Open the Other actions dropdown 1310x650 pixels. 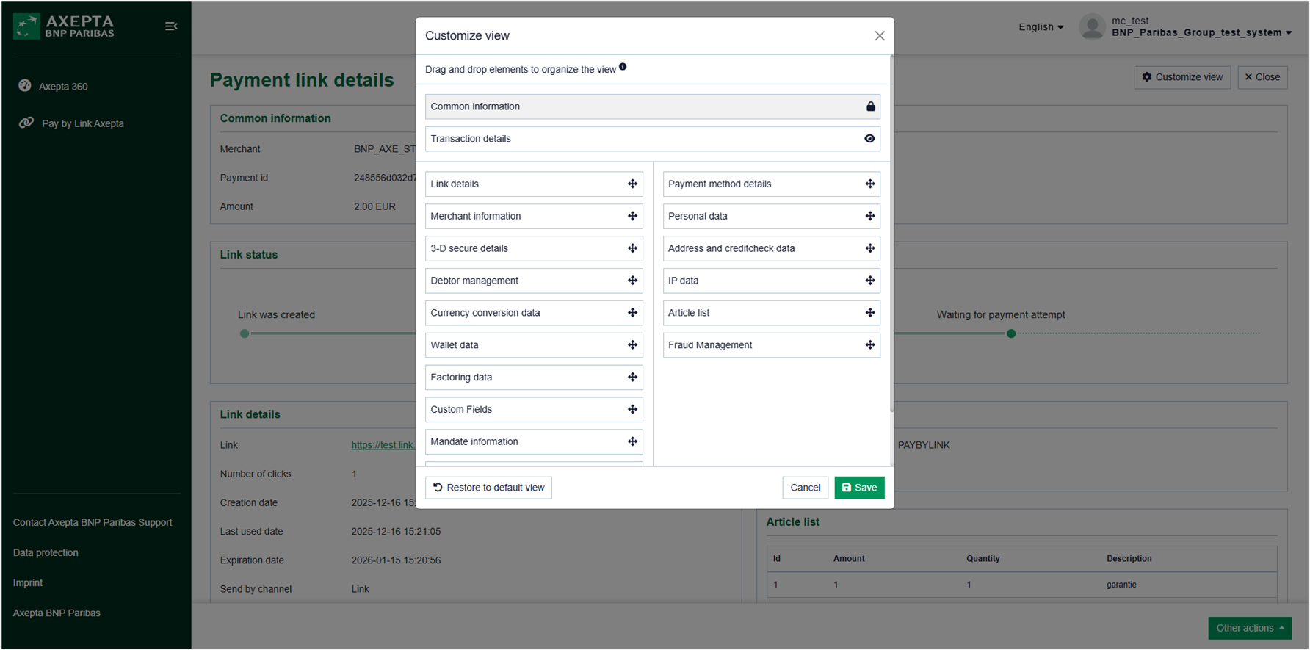(1249, 628)
